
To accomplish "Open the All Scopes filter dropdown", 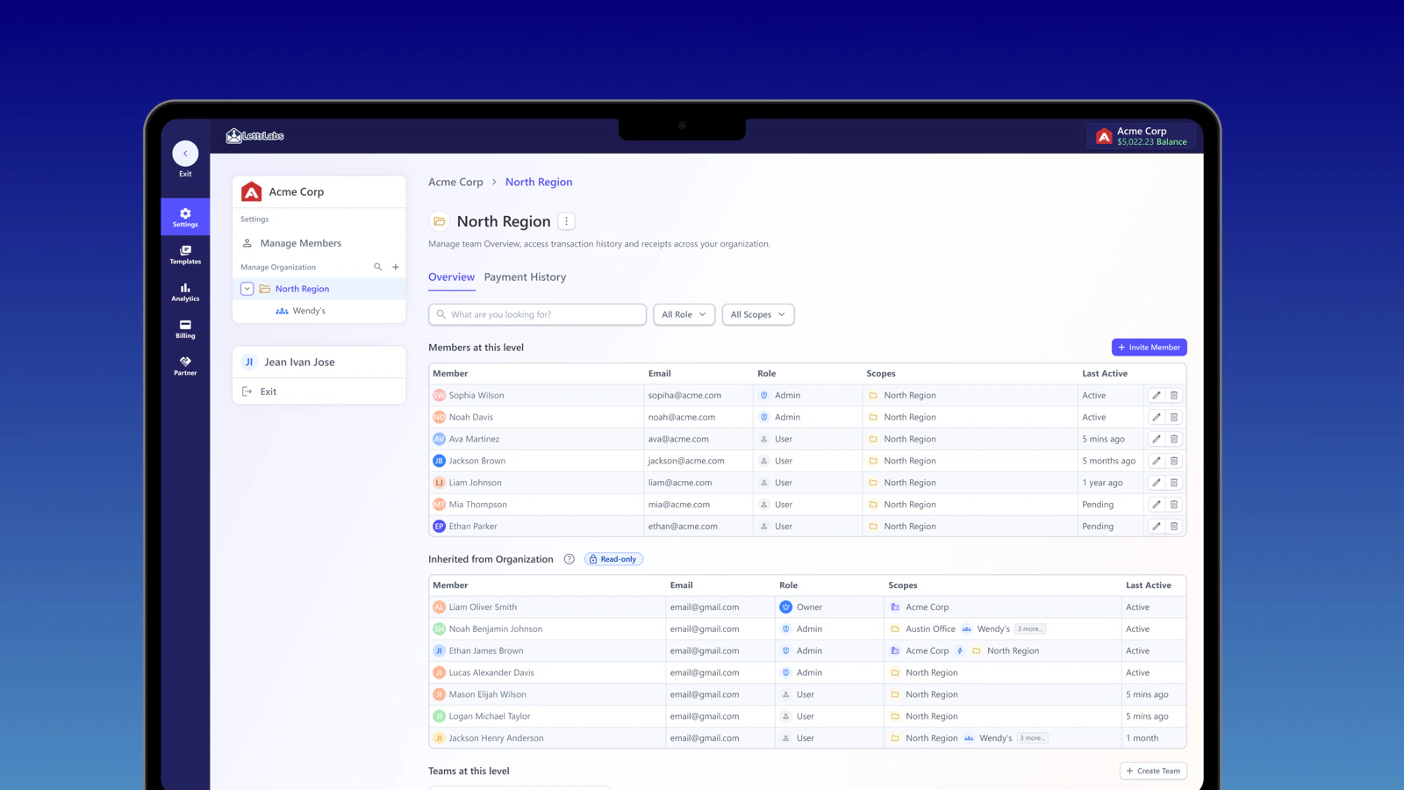I will 758,314.
